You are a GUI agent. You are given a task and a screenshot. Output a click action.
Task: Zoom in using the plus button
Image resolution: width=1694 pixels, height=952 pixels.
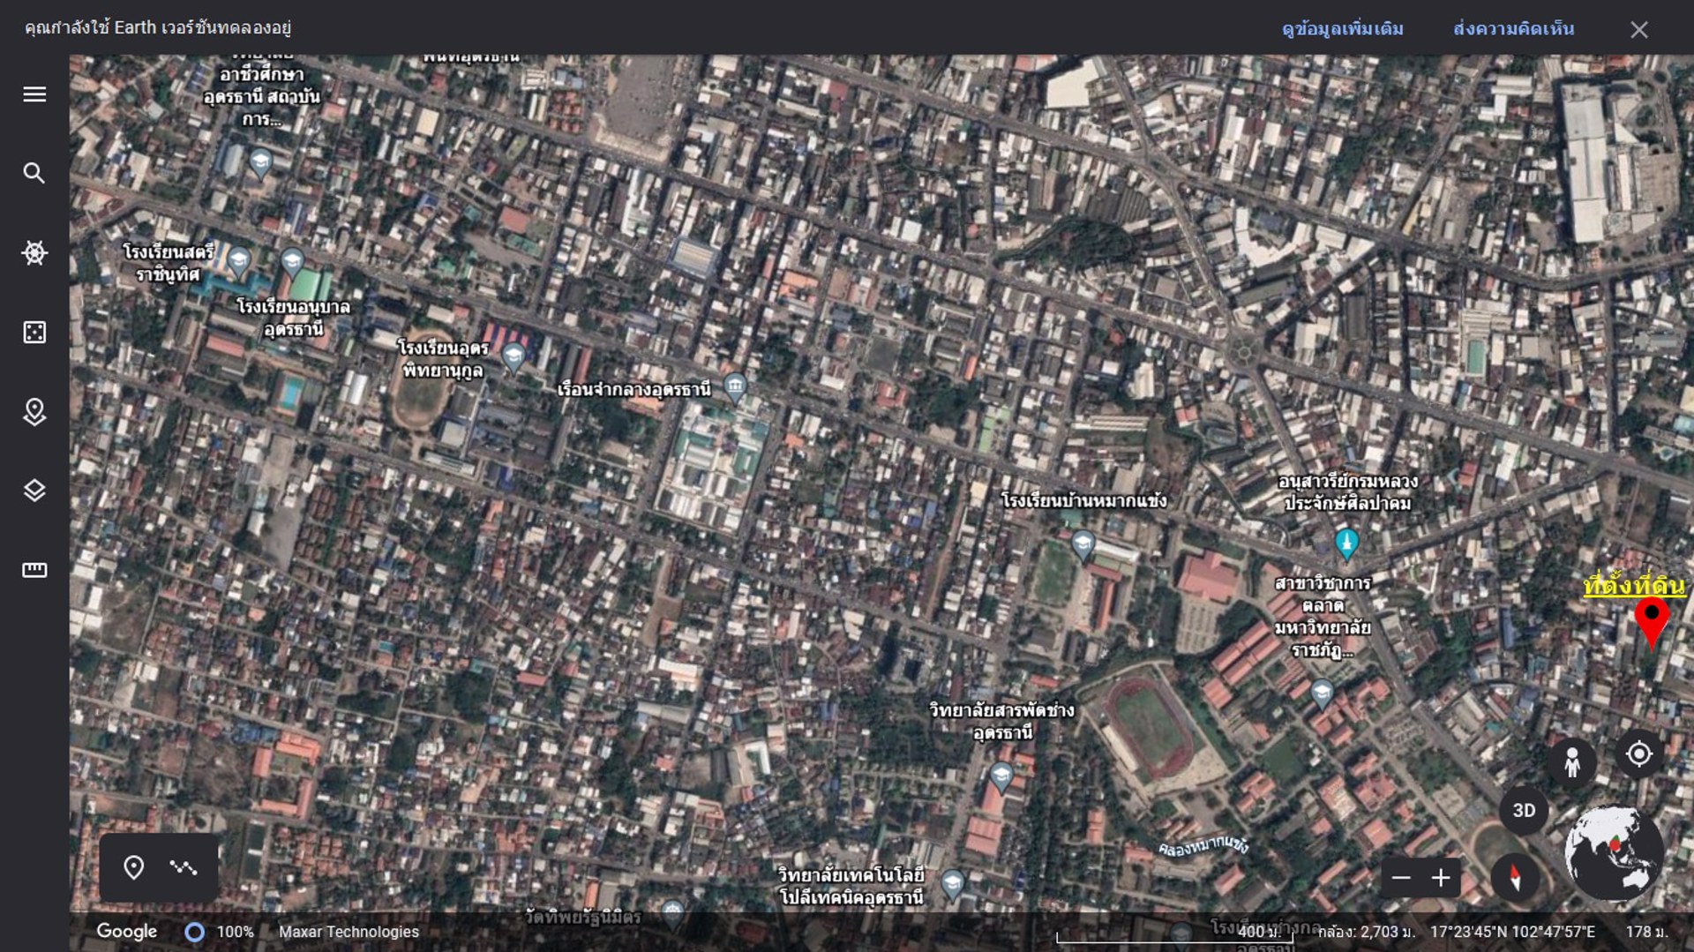[x=1442, y=877]
